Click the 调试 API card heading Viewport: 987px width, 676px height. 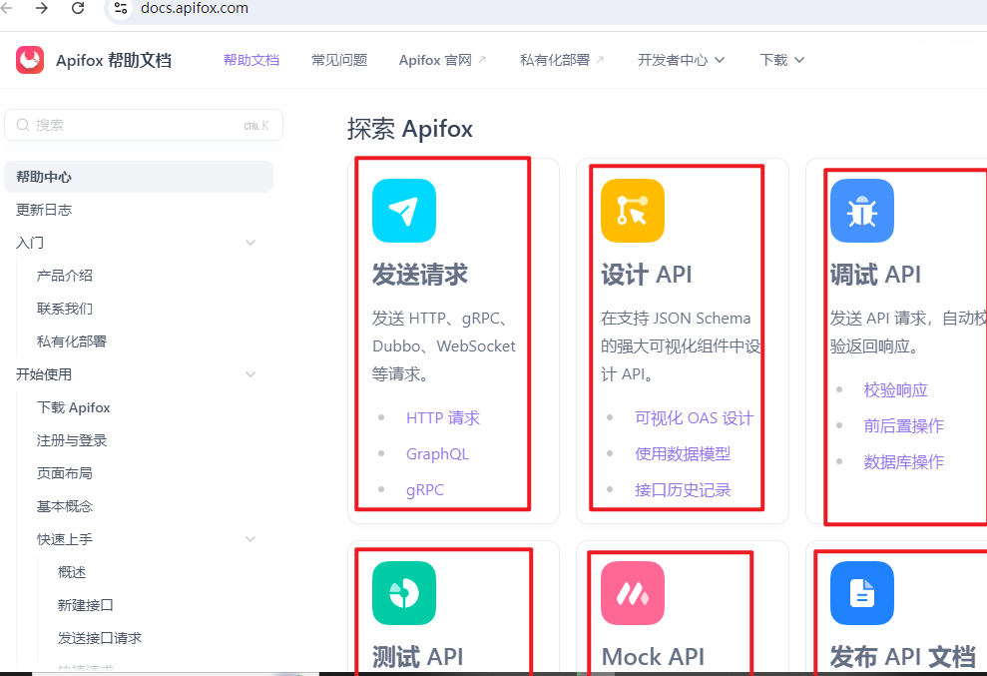(875, 275)
